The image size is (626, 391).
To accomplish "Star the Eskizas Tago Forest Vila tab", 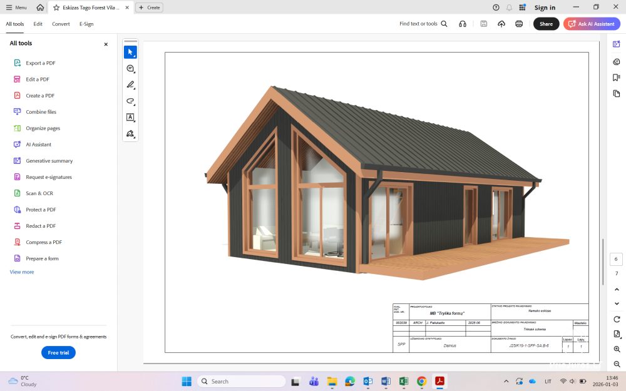I will 56,8.
